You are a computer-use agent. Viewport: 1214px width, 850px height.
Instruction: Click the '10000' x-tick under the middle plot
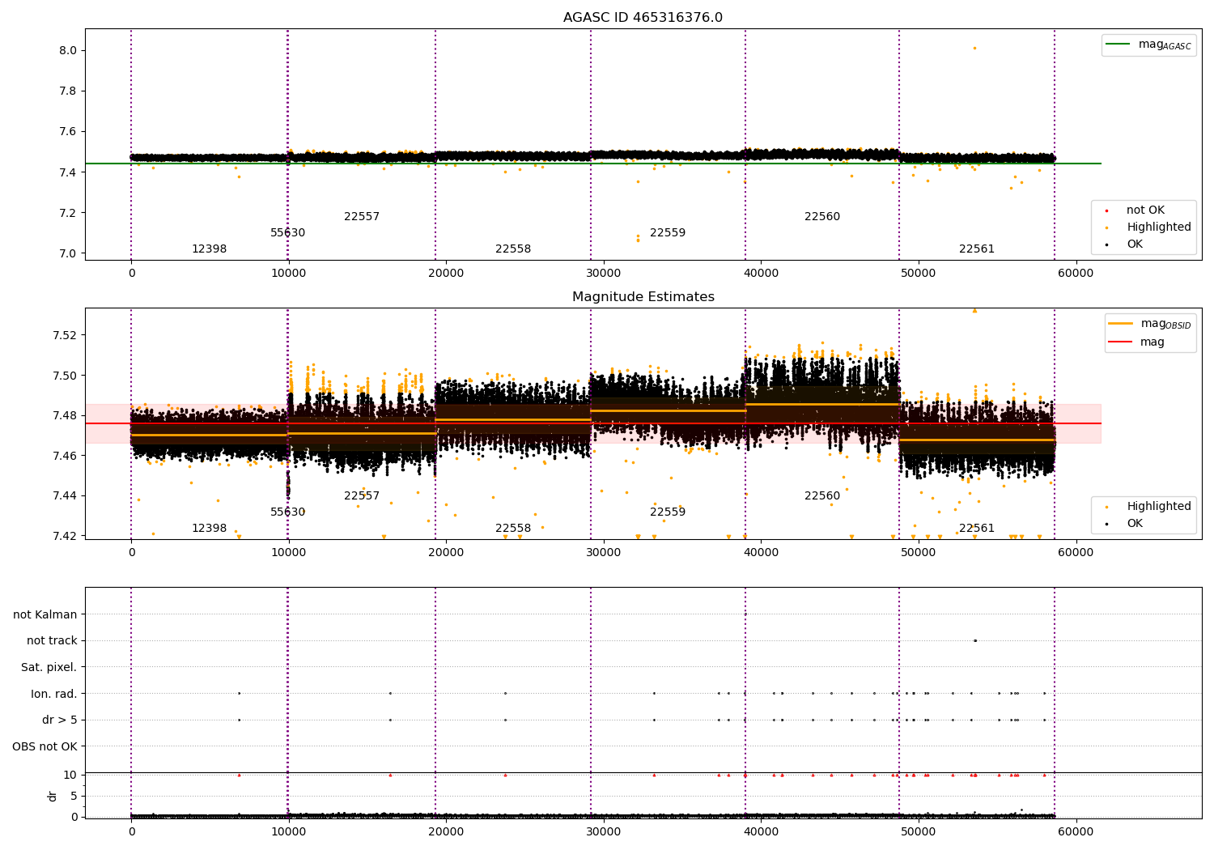click(288, 553)
